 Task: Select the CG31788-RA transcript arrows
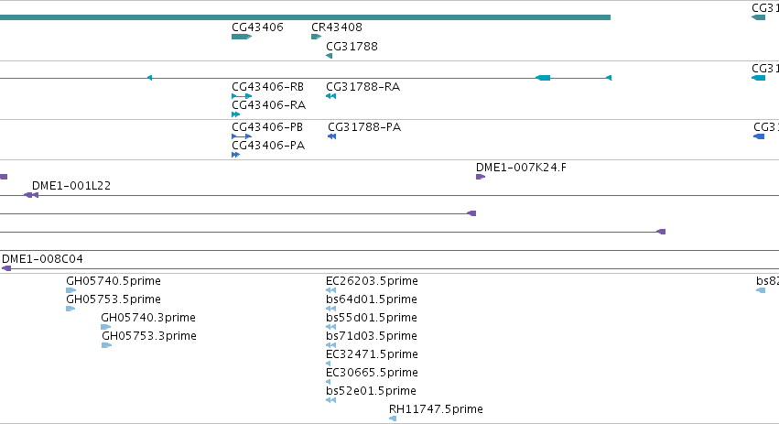tap(330, 96)
